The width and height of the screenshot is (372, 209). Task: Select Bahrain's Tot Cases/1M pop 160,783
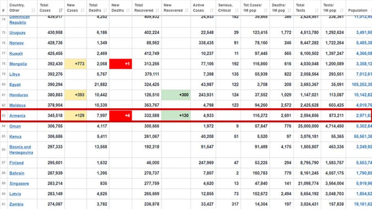click(260, 173)
